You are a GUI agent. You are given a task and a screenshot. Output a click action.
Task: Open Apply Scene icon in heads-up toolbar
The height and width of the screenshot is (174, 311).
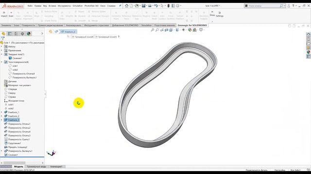[194, 30]
